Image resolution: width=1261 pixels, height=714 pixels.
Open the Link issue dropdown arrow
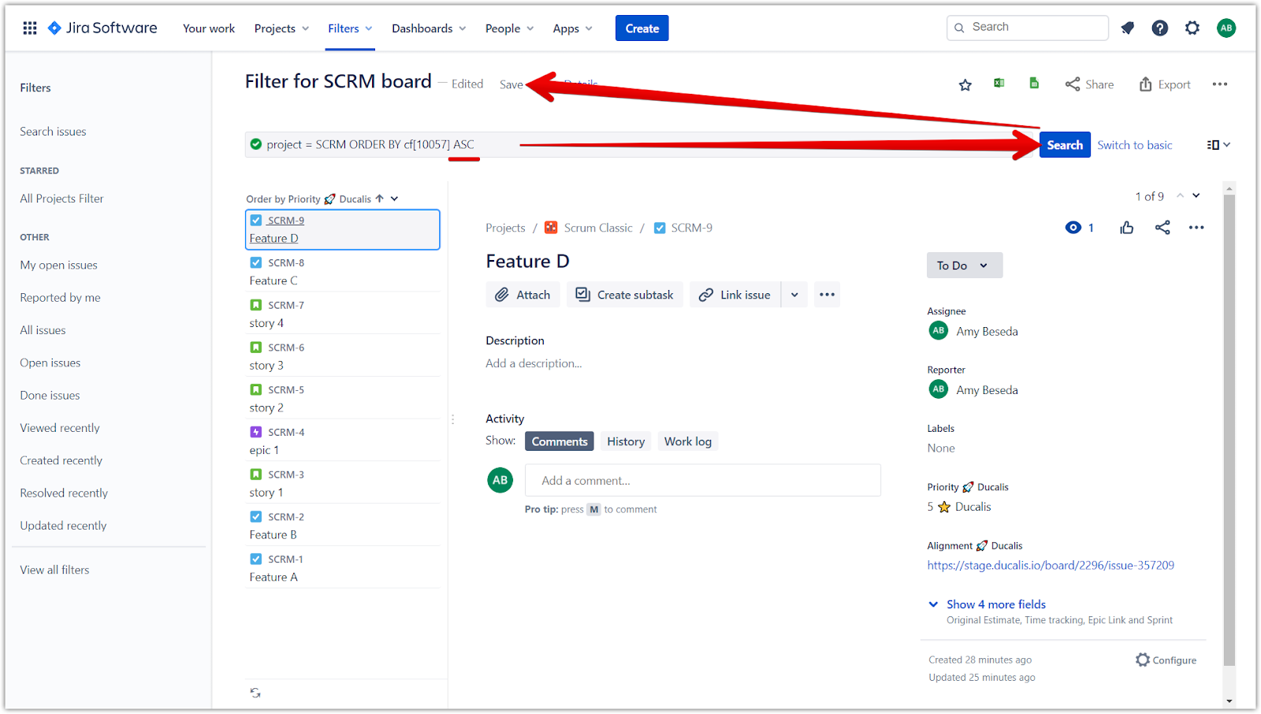pyautogui.click(x=794, y=295)
